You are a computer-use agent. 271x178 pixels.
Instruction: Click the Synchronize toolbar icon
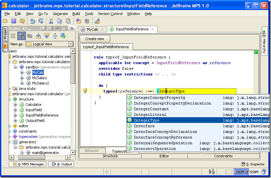pos(22,21)
